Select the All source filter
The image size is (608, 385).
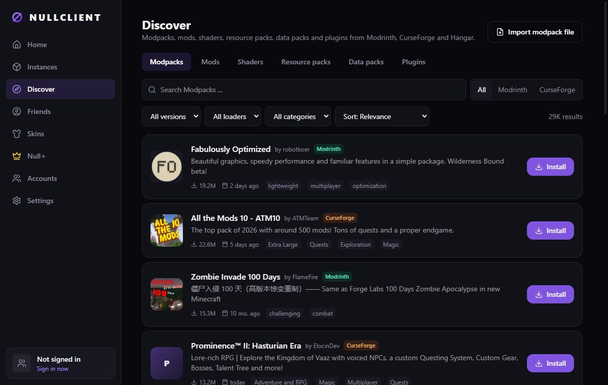tap(481, 90)
